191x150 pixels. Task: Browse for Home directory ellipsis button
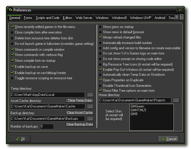(x=176, y=100)
